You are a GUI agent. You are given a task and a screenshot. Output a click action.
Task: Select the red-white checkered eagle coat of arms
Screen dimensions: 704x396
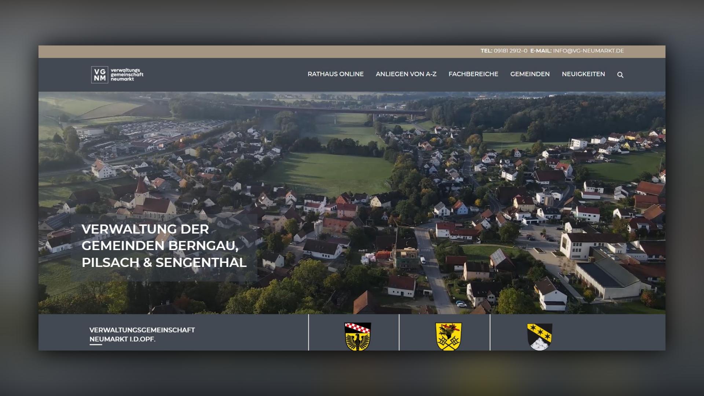click(x=357, y=336)
